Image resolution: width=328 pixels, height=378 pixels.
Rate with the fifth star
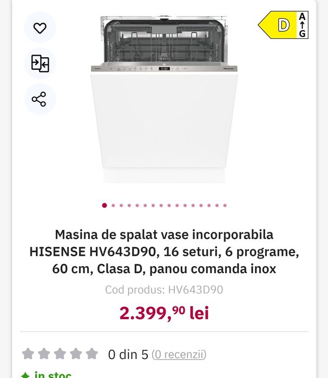click(92, 354)
